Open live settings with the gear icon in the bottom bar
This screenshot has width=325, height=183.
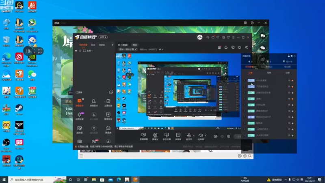229,136
